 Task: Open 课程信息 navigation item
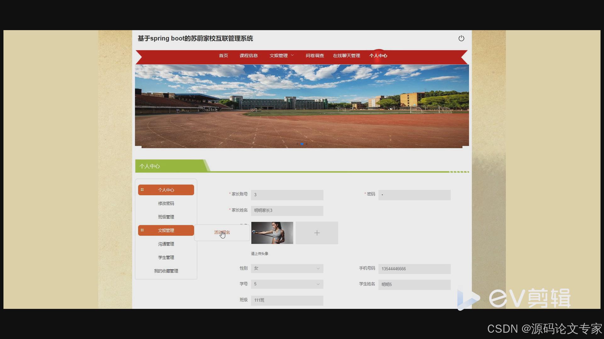coord(249,56)
